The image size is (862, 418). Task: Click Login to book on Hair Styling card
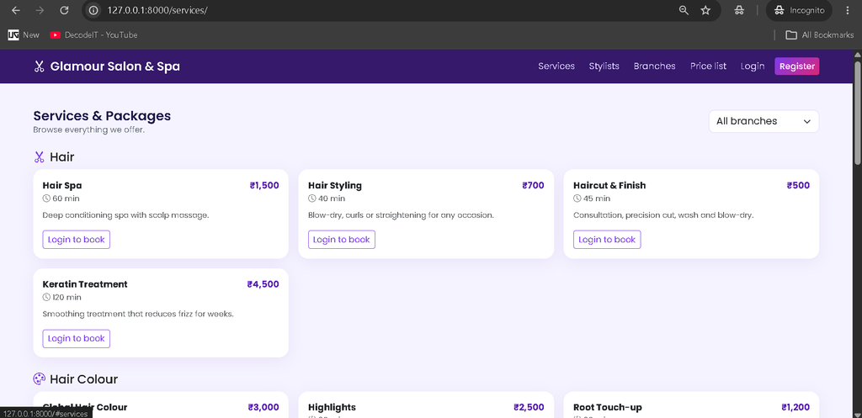point(342,240)
